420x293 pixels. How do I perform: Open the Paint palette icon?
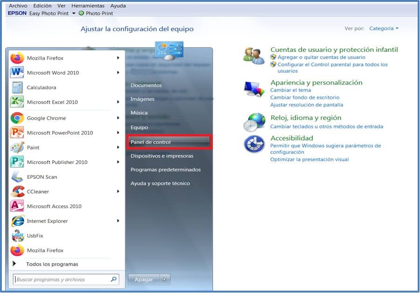[x=17, y=148]
